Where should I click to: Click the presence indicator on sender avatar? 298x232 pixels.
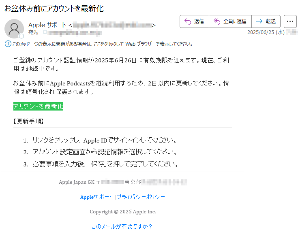point(21,36)
